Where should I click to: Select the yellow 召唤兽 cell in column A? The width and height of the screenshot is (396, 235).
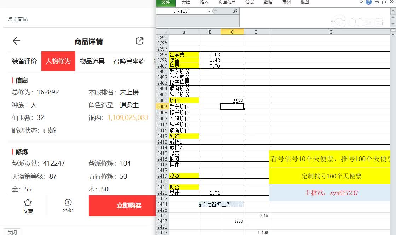pos(184,55)
